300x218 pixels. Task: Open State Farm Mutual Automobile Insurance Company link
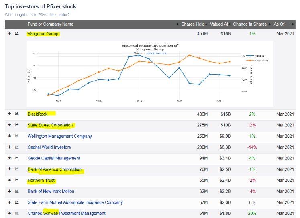point(75,202)
